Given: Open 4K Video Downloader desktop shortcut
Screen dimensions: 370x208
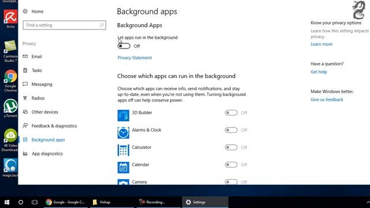Looking at the screenshot, I should coord(10,140).
